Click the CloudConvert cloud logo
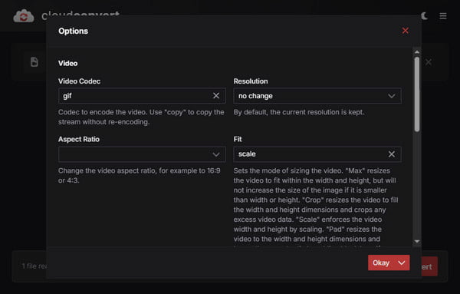The height and width of the screenshot is (294, 460). point(24,16)
